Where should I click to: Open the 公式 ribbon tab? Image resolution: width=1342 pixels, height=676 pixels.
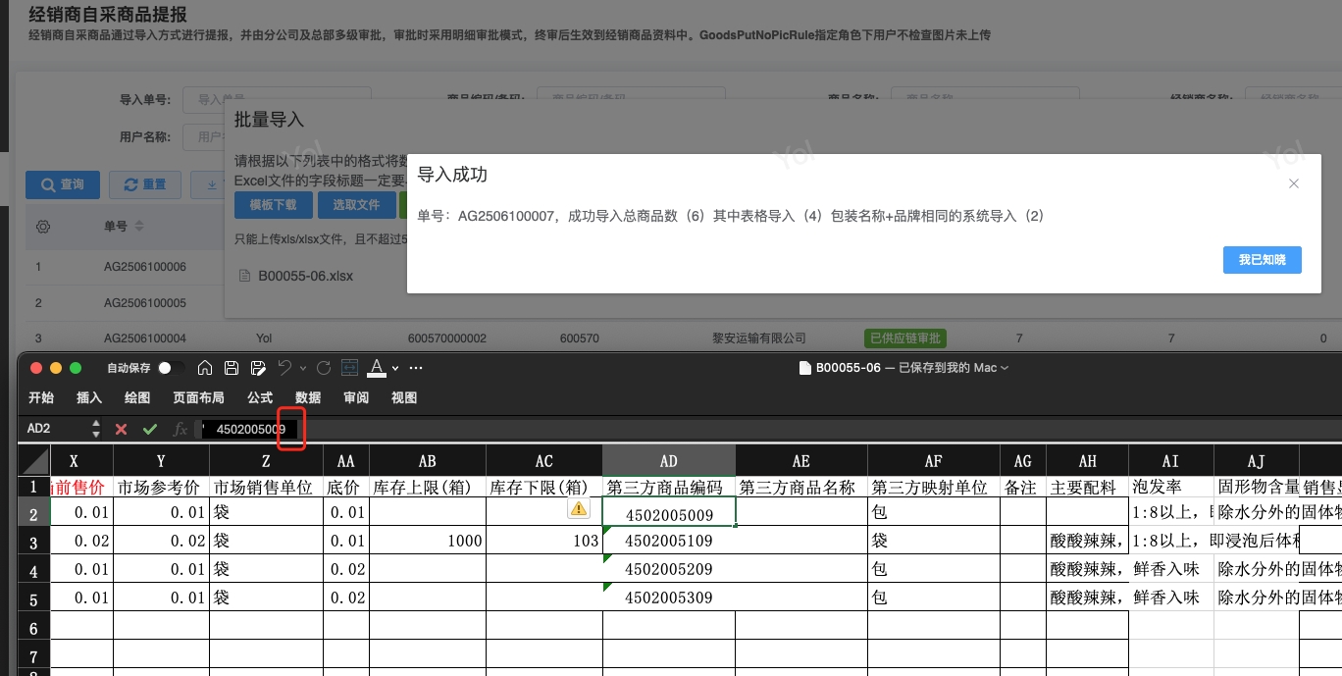(260, 397)
